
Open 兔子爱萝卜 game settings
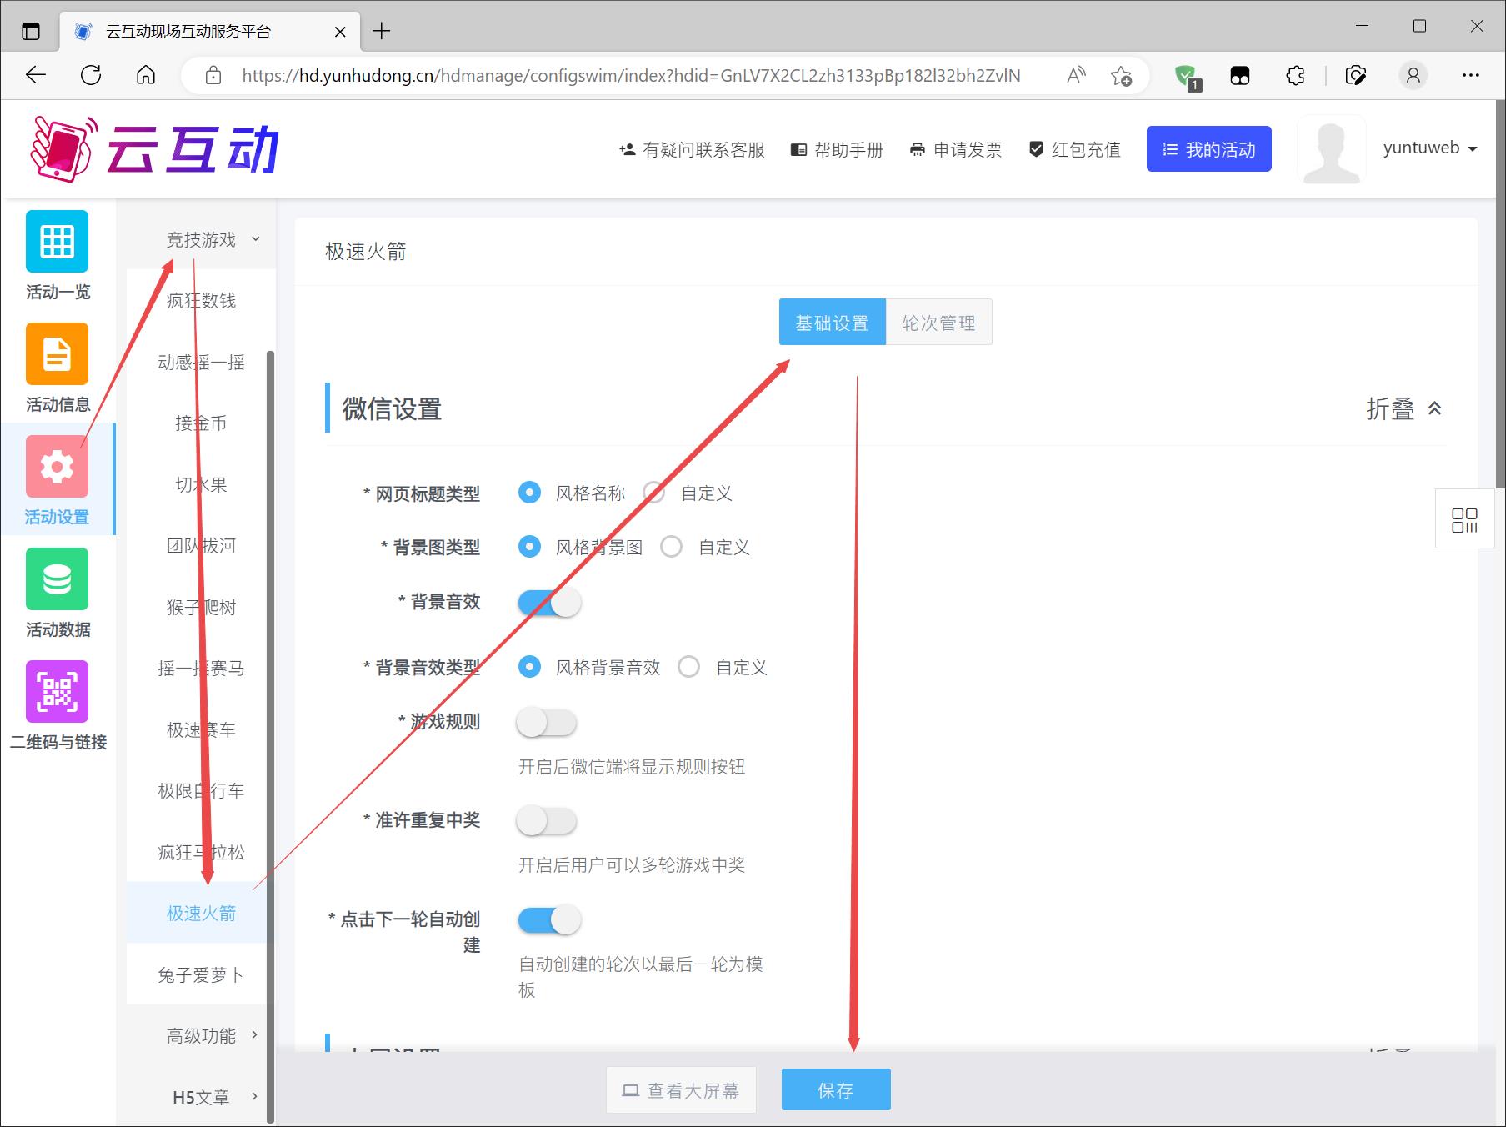(x=201, y=974)
